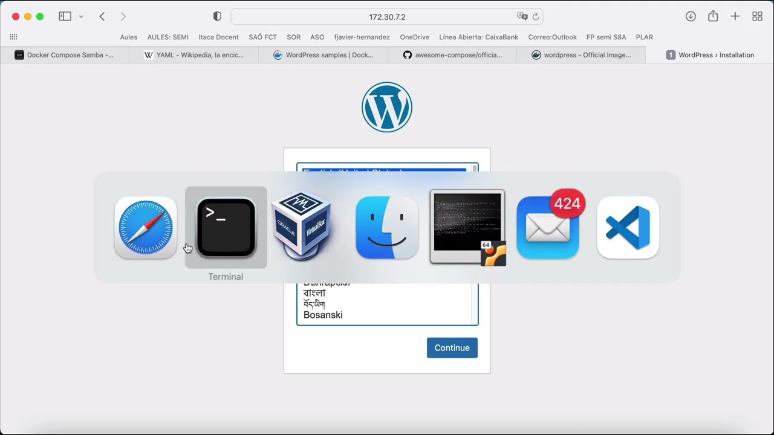The width and height of the screenshot is (774, 435).
Task: Open the OneDrive bookmark
Action: 415,37
